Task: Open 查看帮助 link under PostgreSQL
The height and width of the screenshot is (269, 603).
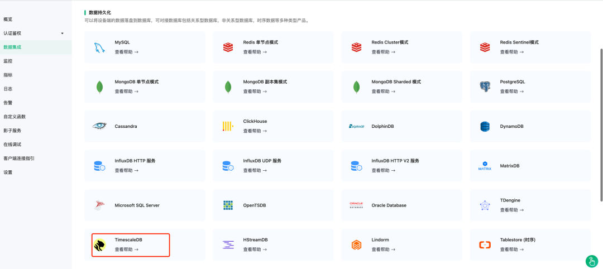Action: tap(511, 92)
